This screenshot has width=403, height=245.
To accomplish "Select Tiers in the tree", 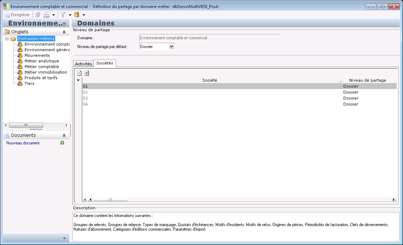I will pos(29,83).
